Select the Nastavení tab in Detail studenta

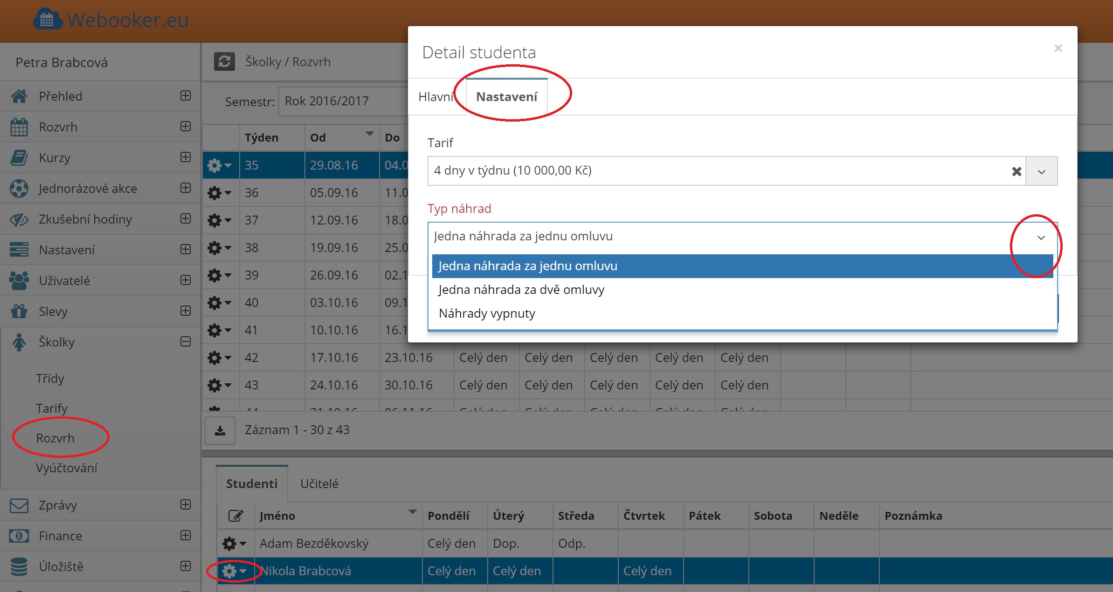(x=507, y=97)
